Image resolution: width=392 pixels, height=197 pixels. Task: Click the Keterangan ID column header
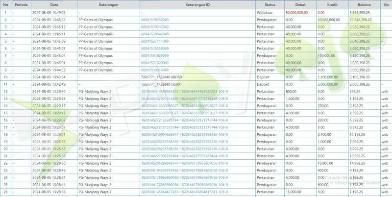coord(197,4)
